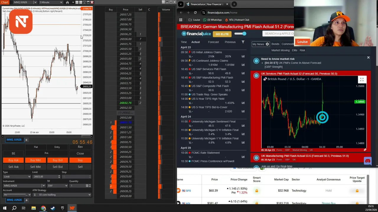Viewport: 378px width, 212px height.
Task: Click the calendar filter funnel icon
Action: (243, 42)
